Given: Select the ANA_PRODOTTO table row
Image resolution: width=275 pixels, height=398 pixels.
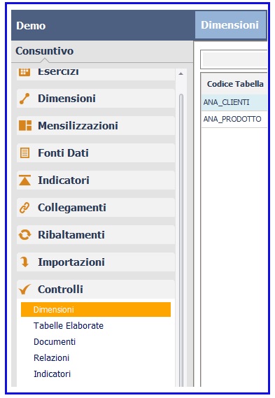Looking at the screenshot, I should point(234,119).
